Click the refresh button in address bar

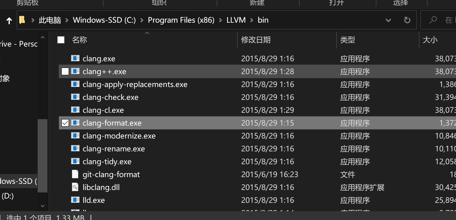pyautogui.click(x=407, y=20)
